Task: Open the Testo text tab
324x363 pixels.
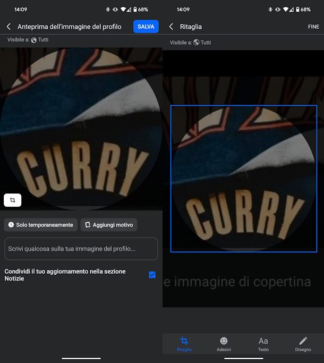Action: coord(263,344)
